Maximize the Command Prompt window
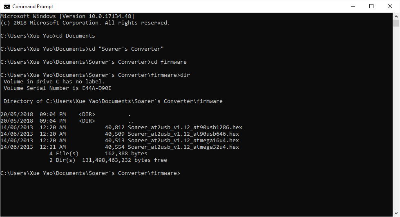The image size is (400, 217). [371, 6]
